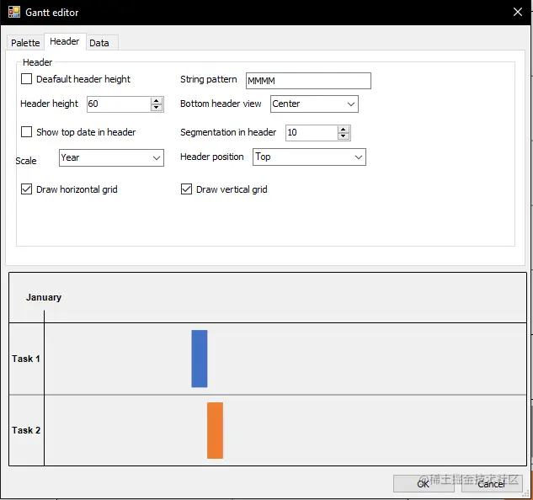Click the Gantt editor app icon

coord(14,12)
